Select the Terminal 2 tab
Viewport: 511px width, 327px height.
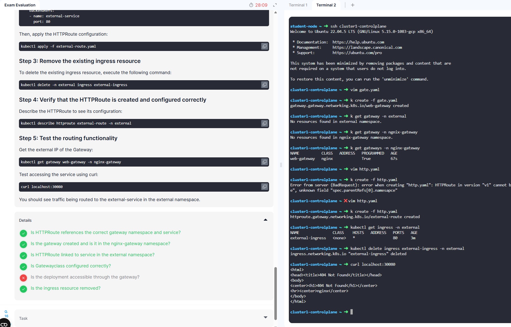(326, 5)
